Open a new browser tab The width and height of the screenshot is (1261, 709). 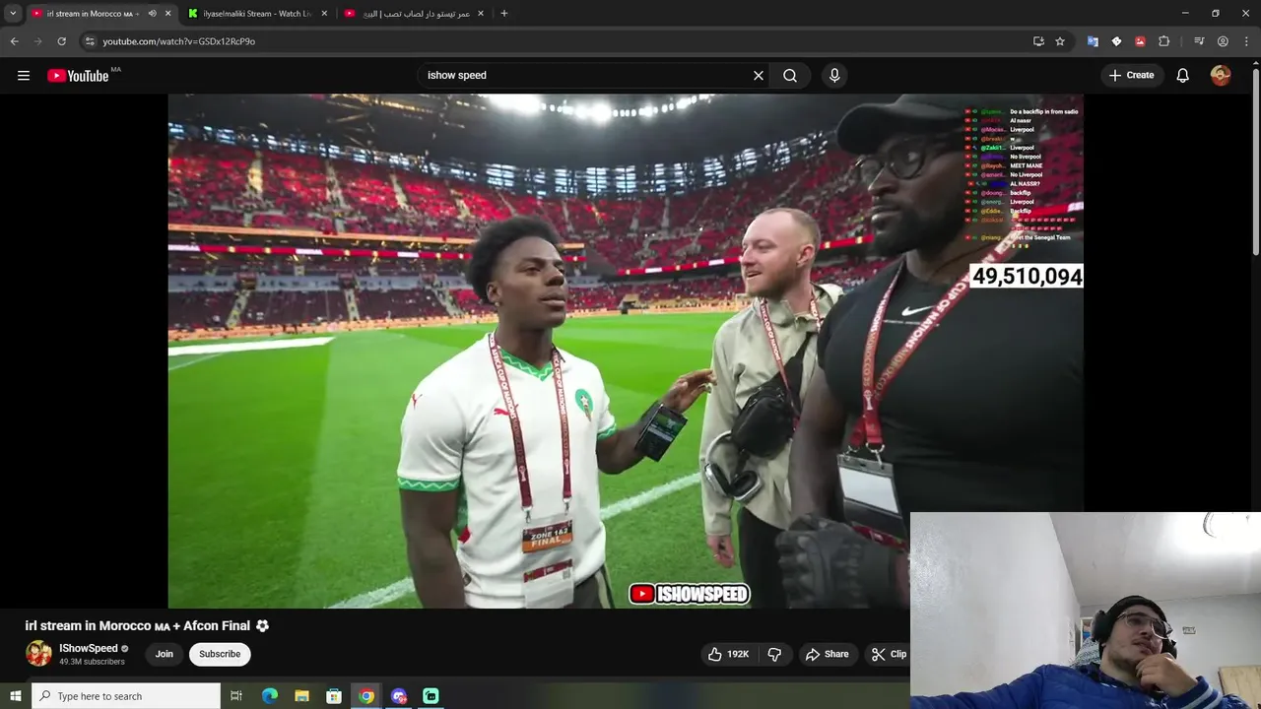pos(504,14)
